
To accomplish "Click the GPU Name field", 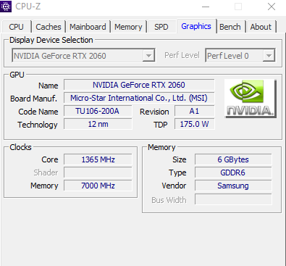I will point(139,85).
